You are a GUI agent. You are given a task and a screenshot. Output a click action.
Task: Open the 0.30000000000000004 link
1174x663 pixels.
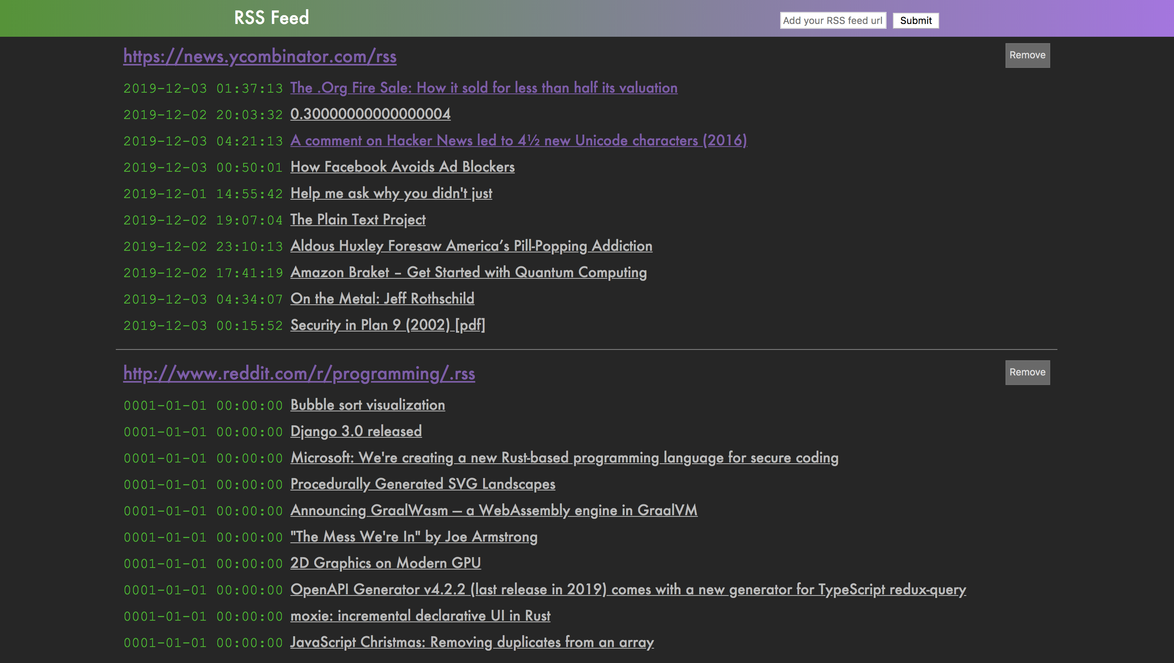tap(370, 114)
